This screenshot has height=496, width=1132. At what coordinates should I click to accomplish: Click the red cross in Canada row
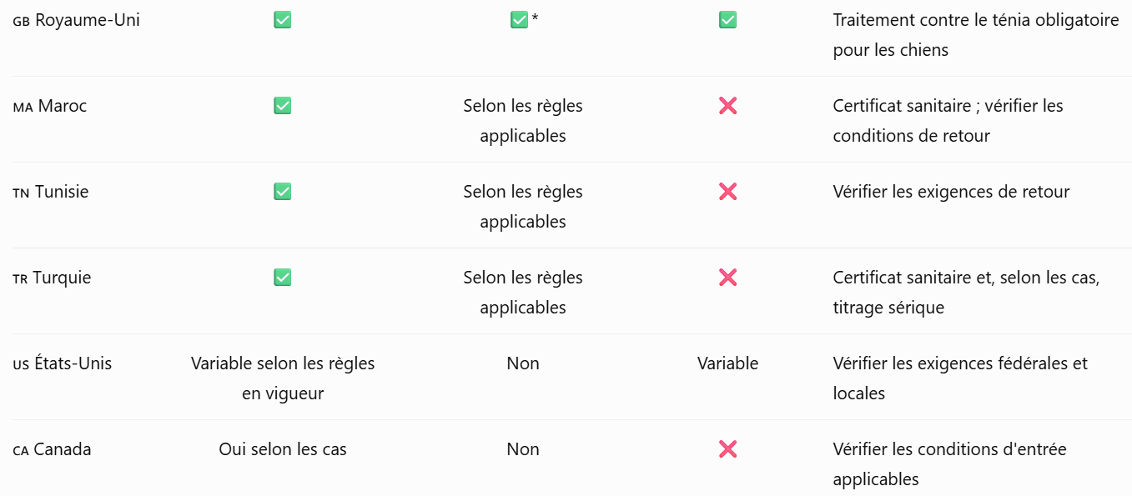(x=728, y=449)
